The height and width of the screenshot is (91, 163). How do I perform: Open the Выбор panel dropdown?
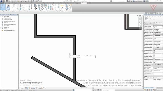coord(3,11)
